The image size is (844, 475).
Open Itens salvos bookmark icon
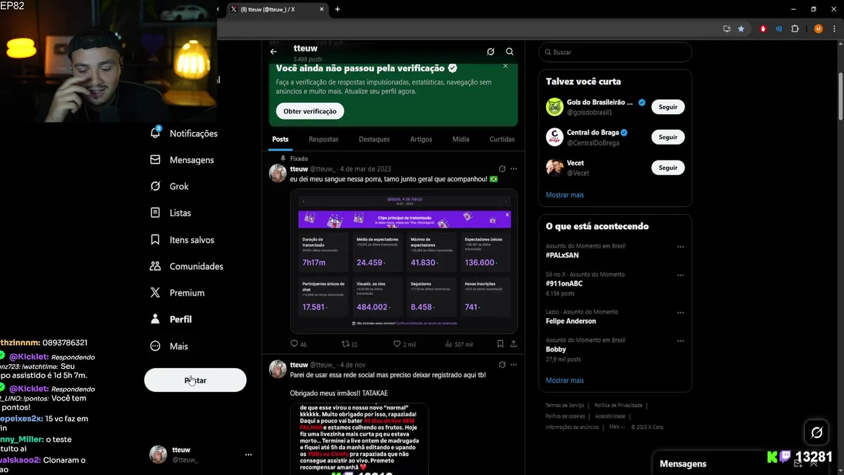coord(156,239)
